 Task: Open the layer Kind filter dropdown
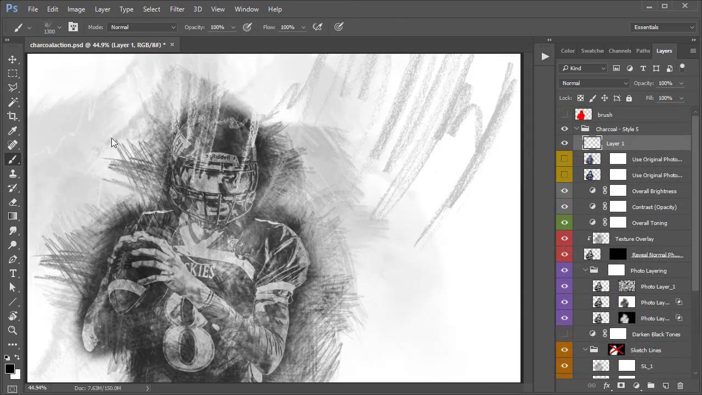pyautogui.click(x=583, y=68)
